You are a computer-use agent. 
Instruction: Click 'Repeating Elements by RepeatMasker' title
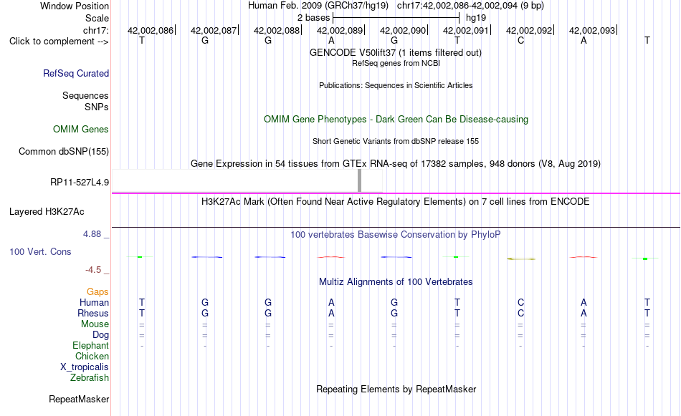pos(396,390)
